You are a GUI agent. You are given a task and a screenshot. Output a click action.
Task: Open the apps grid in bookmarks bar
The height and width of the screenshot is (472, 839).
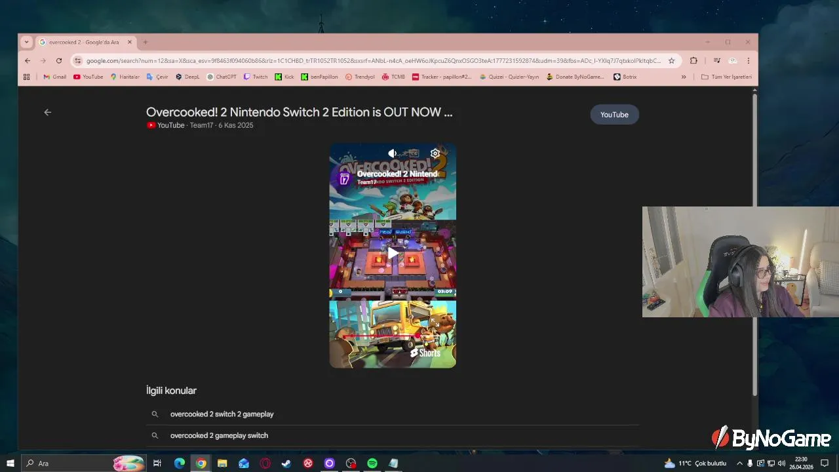(27, 77)
